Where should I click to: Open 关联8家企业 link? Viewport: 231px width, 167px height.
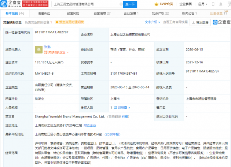[56, 52]
